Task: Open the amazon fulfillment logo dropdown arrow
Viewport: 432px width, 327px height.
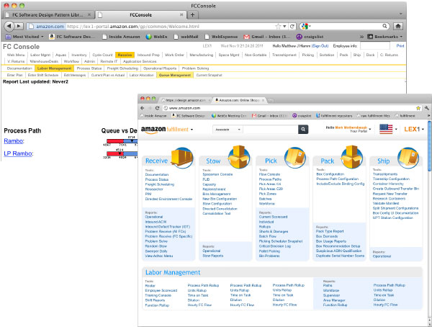Action: (x=192, y=130)
